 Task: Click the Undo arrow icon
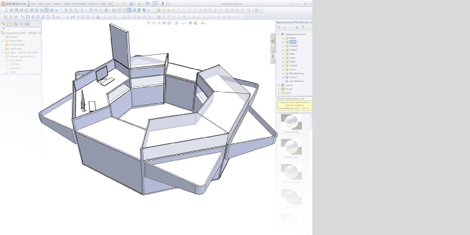[x=147, y=4]
